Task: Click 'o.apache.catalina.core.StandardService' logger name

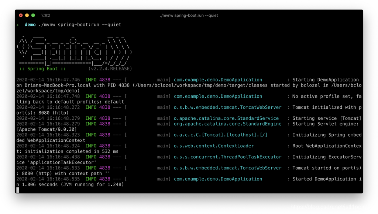Action: pyautogui.click(x=226, y=118)
